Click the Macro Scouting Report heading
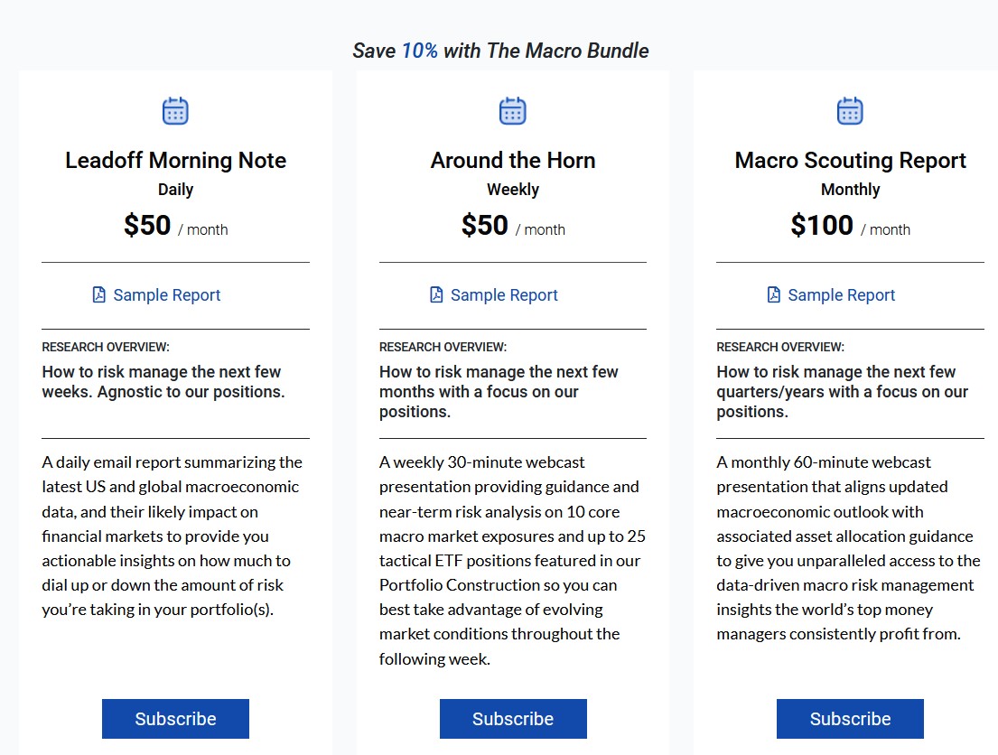998x755 pixels. point(850,161)
